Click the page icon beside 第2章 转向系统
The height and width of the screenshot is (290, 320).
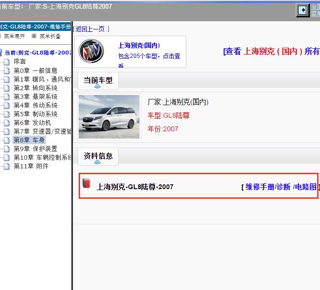click(x=7, y=88)
